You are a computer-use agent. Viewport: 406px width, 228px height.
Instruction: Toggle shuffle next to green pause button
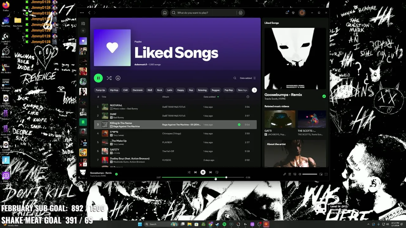click(x=109, y=78)
